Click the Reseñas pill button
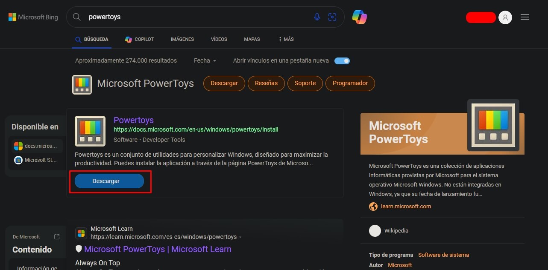 pos(266,83)
